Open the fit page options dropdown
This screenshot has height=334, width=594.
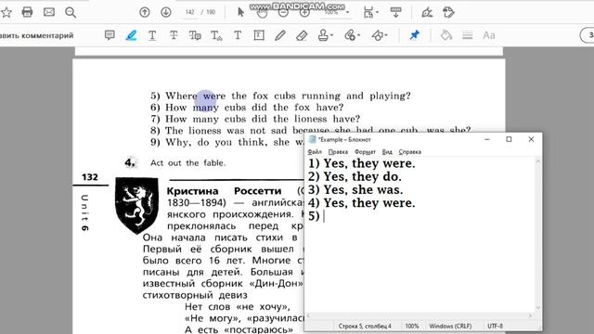click(370, 12)
